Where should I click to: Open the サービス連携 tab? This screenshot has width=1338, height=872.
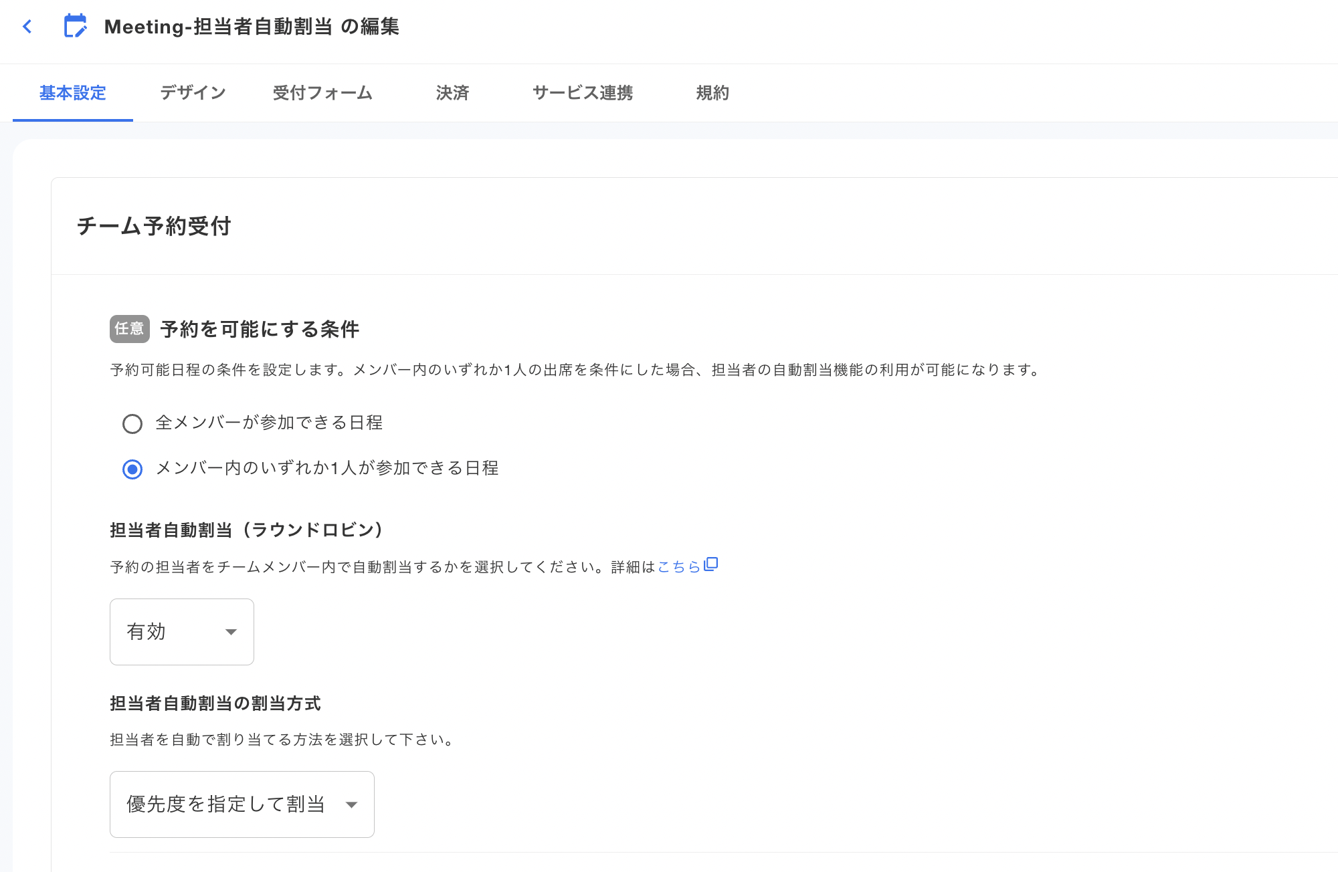pyautogui.click(x=583, y=93)
